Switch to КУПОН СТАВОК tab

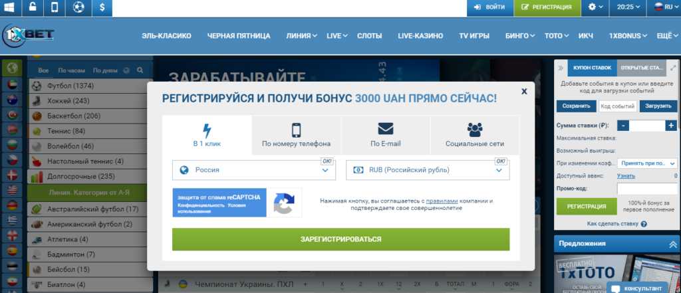[592, 68]
